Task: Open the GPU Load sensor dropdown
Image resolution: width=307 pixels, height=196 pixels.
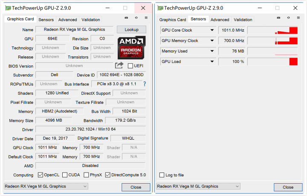Action: click(x=212, y=61)
